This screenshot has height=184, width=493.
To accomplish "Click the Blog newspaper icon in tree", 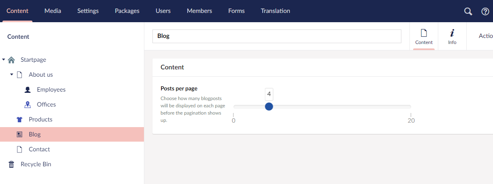I will (x=19, y=134).
